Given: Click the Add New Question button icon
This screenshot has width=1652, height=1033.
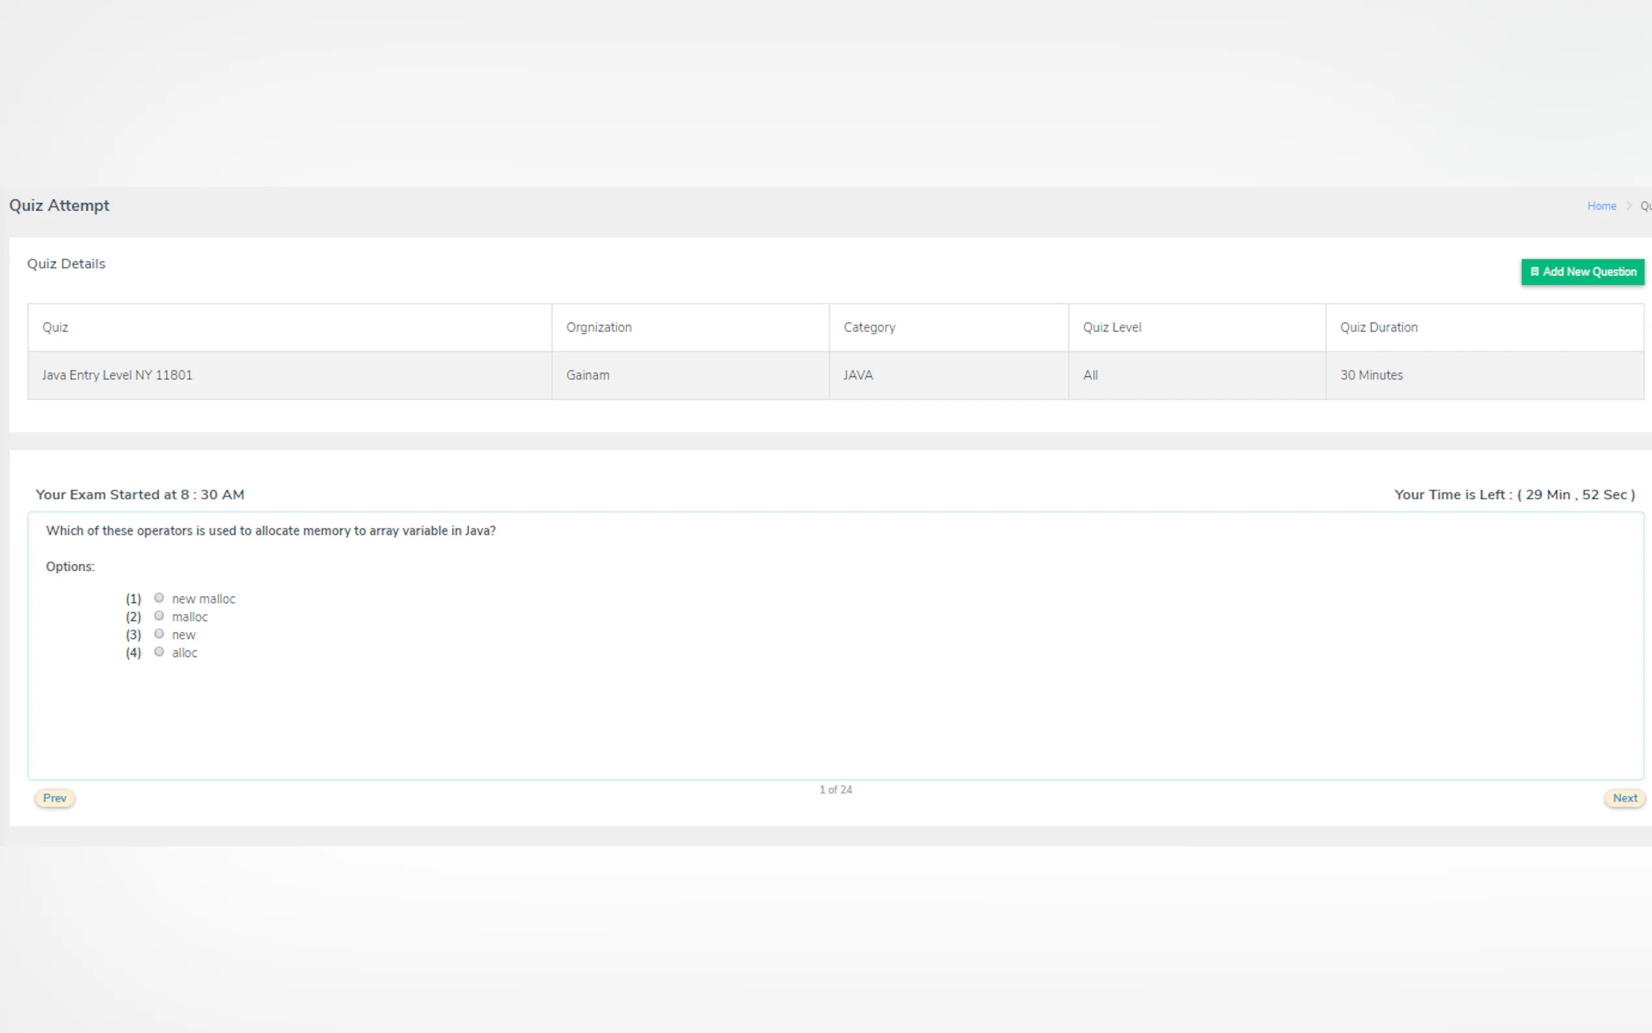Looking at the screenshot, I should coord(1534,271).
